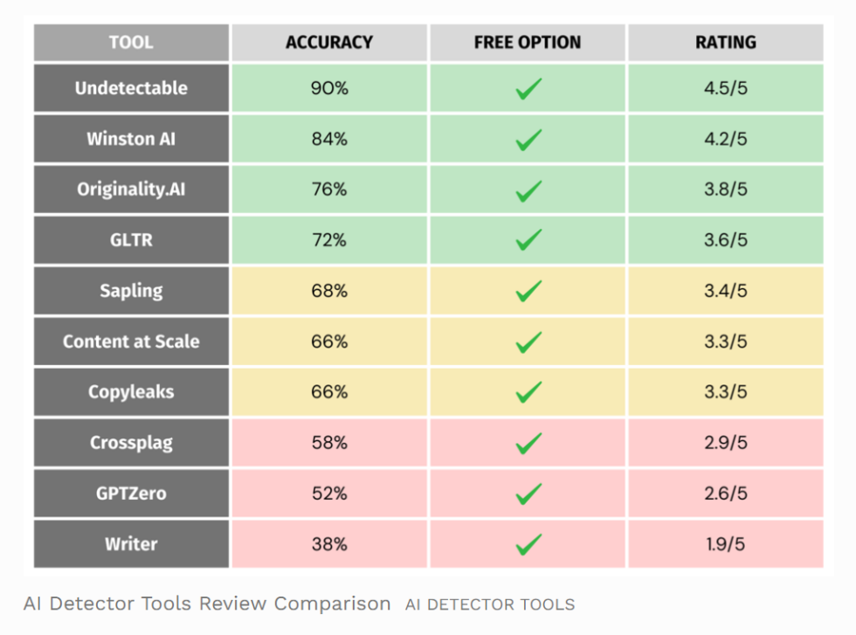Select the TOOL column header
This screenshot has height=635, width=856.
tap(131, 42)
